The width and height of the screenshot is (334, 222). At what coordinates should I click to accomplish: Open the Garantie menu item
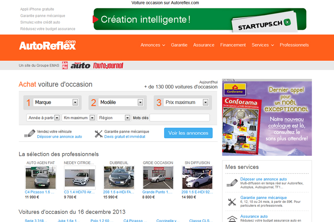click(x=179, y=45)
